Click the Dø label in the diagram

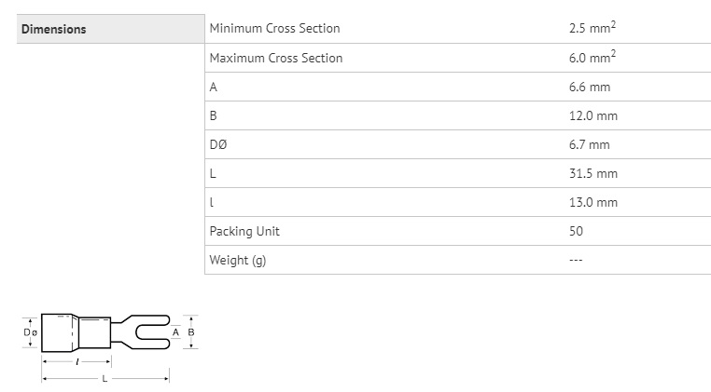click(x=29, y=332)
